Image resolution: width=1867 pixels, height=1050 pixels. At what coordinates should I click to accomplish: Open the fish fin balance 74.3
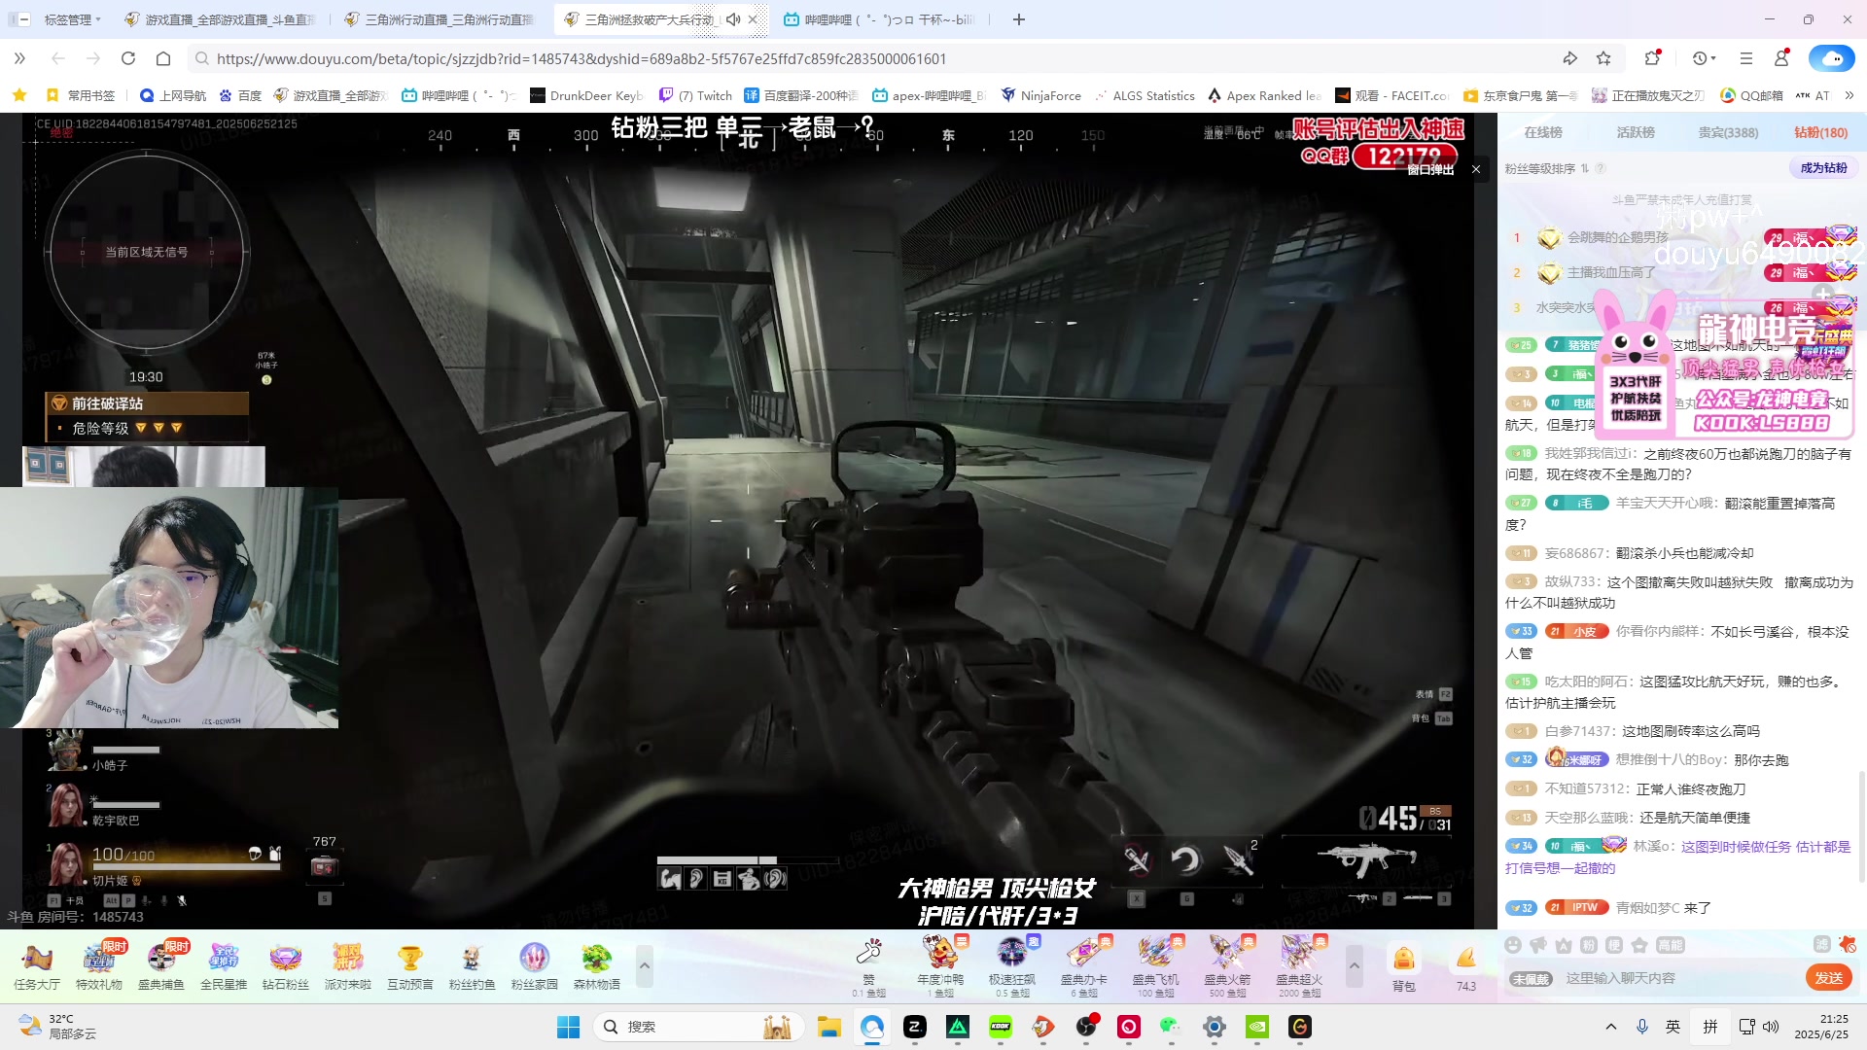[1466, 967]
